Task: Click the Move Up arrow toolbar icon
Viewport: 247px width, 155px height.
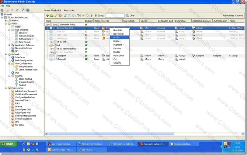Action: click(x=92, y=15)
